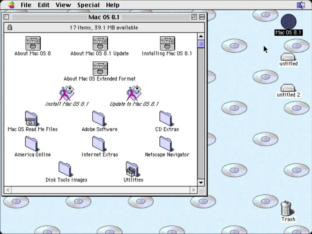312x234 pixels.
Task: Click the CD Extras folder name label
Action: point(167,129)
